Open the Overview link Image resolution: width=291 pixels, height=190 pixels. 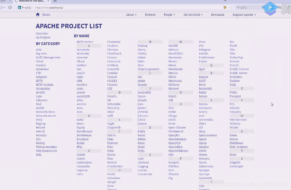point(42,33)
